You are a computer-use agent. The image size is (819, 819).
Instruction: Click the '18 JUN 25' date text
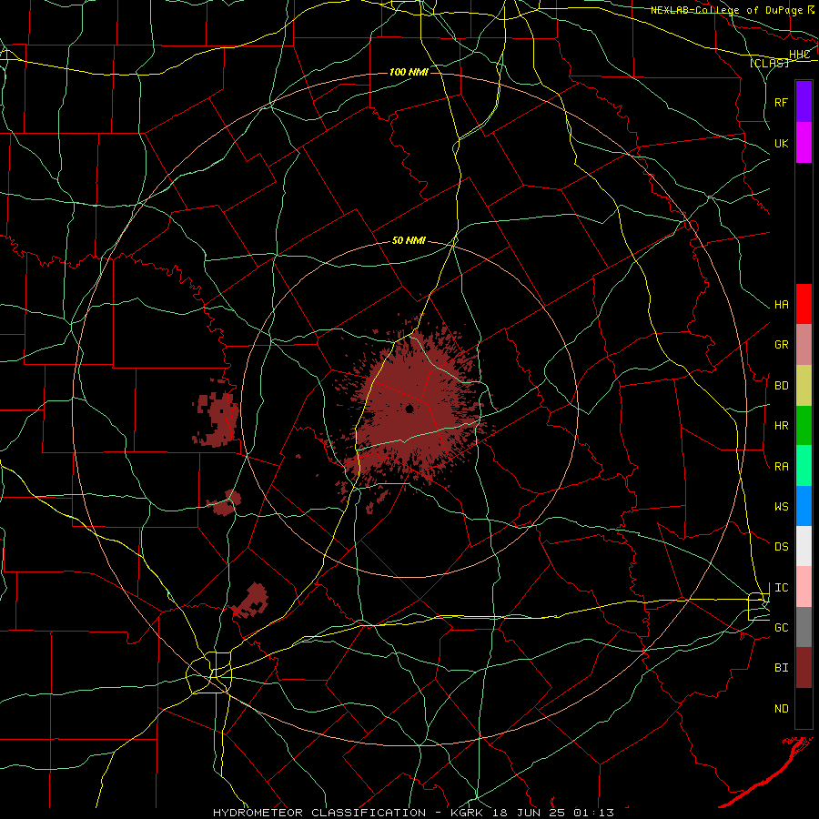click(x=529, y=813)
